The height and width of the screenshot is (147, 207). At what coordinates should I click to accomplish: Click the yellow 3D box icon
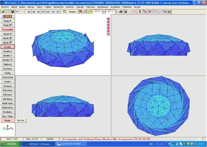tap(90, 12)
